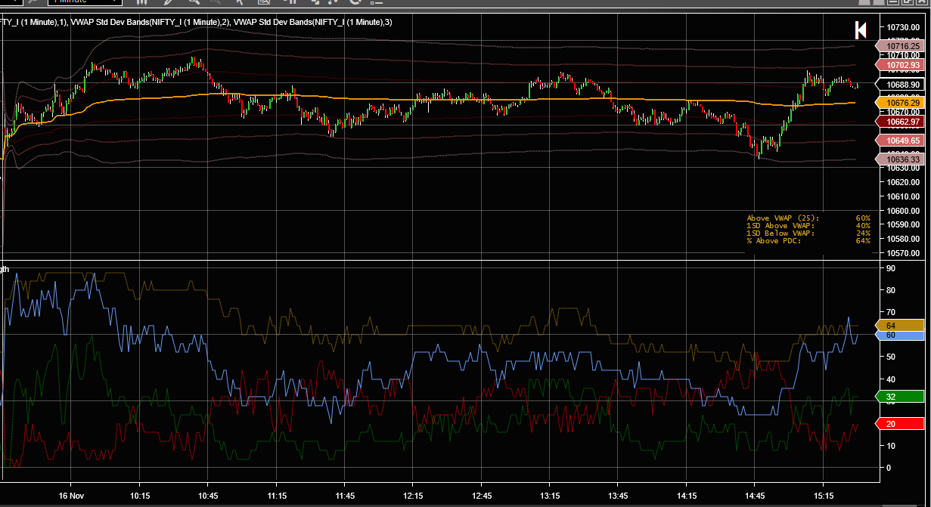
Task: Click the 80 indicator axis label
Action: pyautogui.click(x=891, y=290)
